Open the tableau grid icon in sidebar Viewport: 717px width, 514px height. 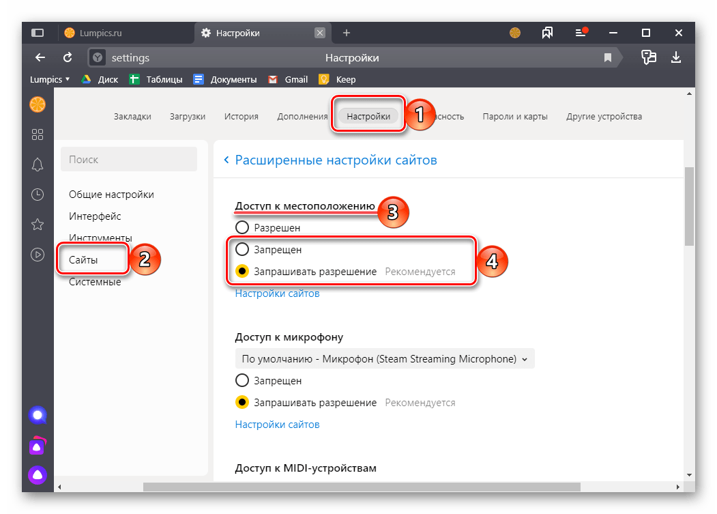(38, 134)
